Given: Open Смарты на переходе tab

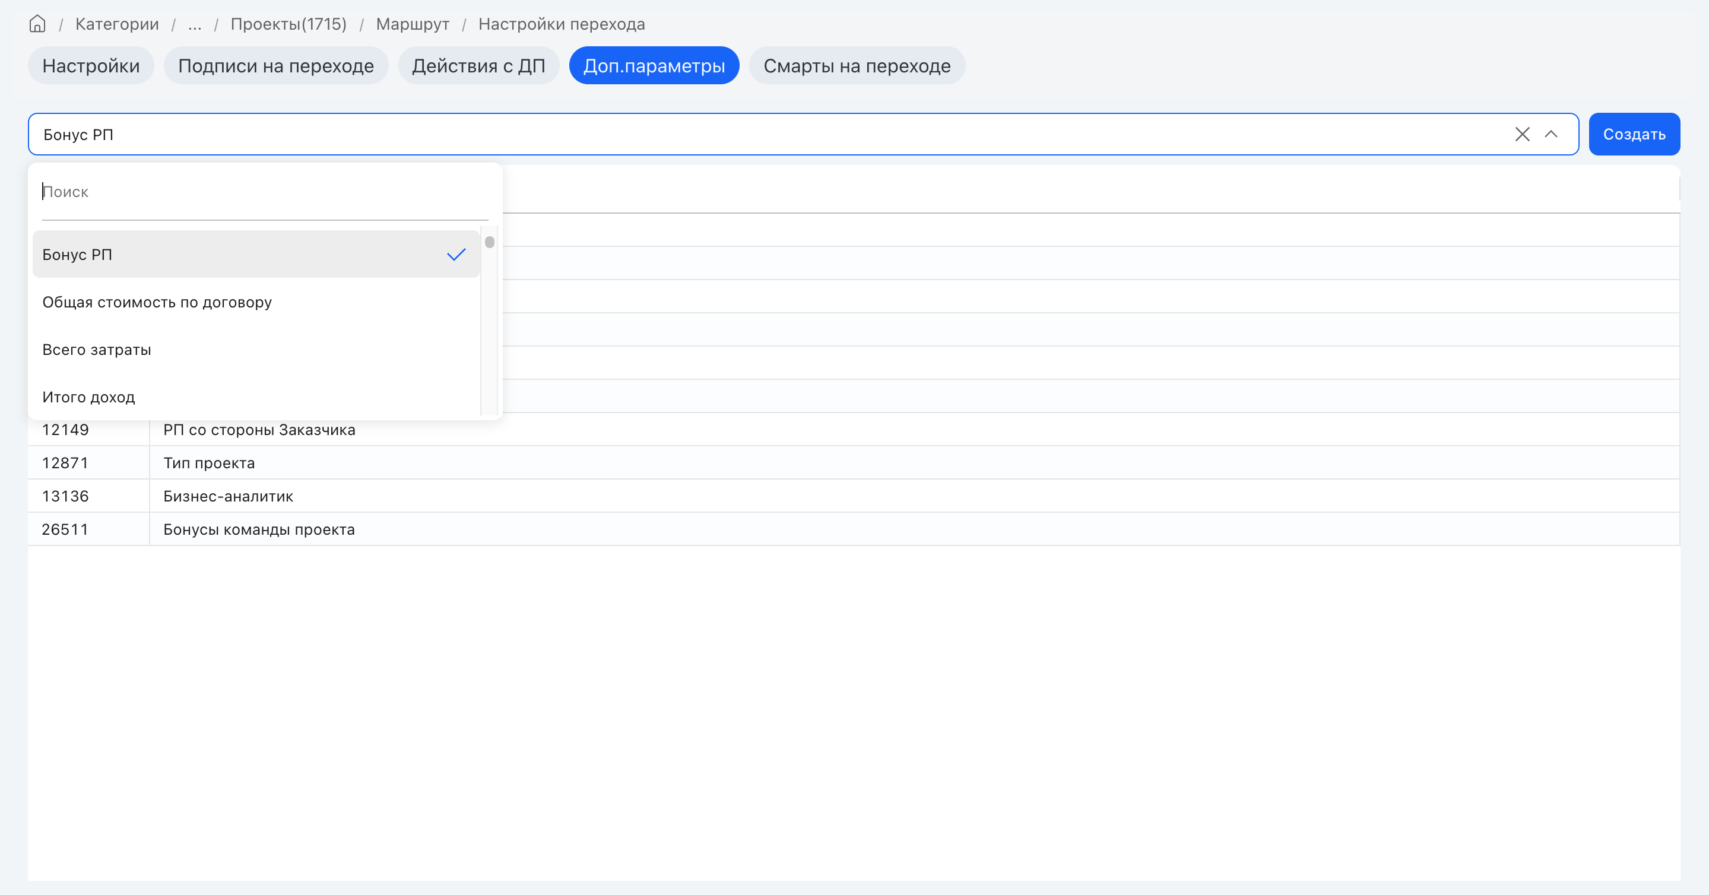Looking at the screenshot, I should pos(857,66).
